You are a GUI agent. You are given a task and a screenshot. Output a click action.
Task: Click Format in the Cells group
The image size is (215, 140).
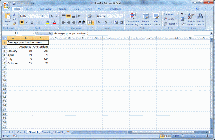(x=170, y=24)
